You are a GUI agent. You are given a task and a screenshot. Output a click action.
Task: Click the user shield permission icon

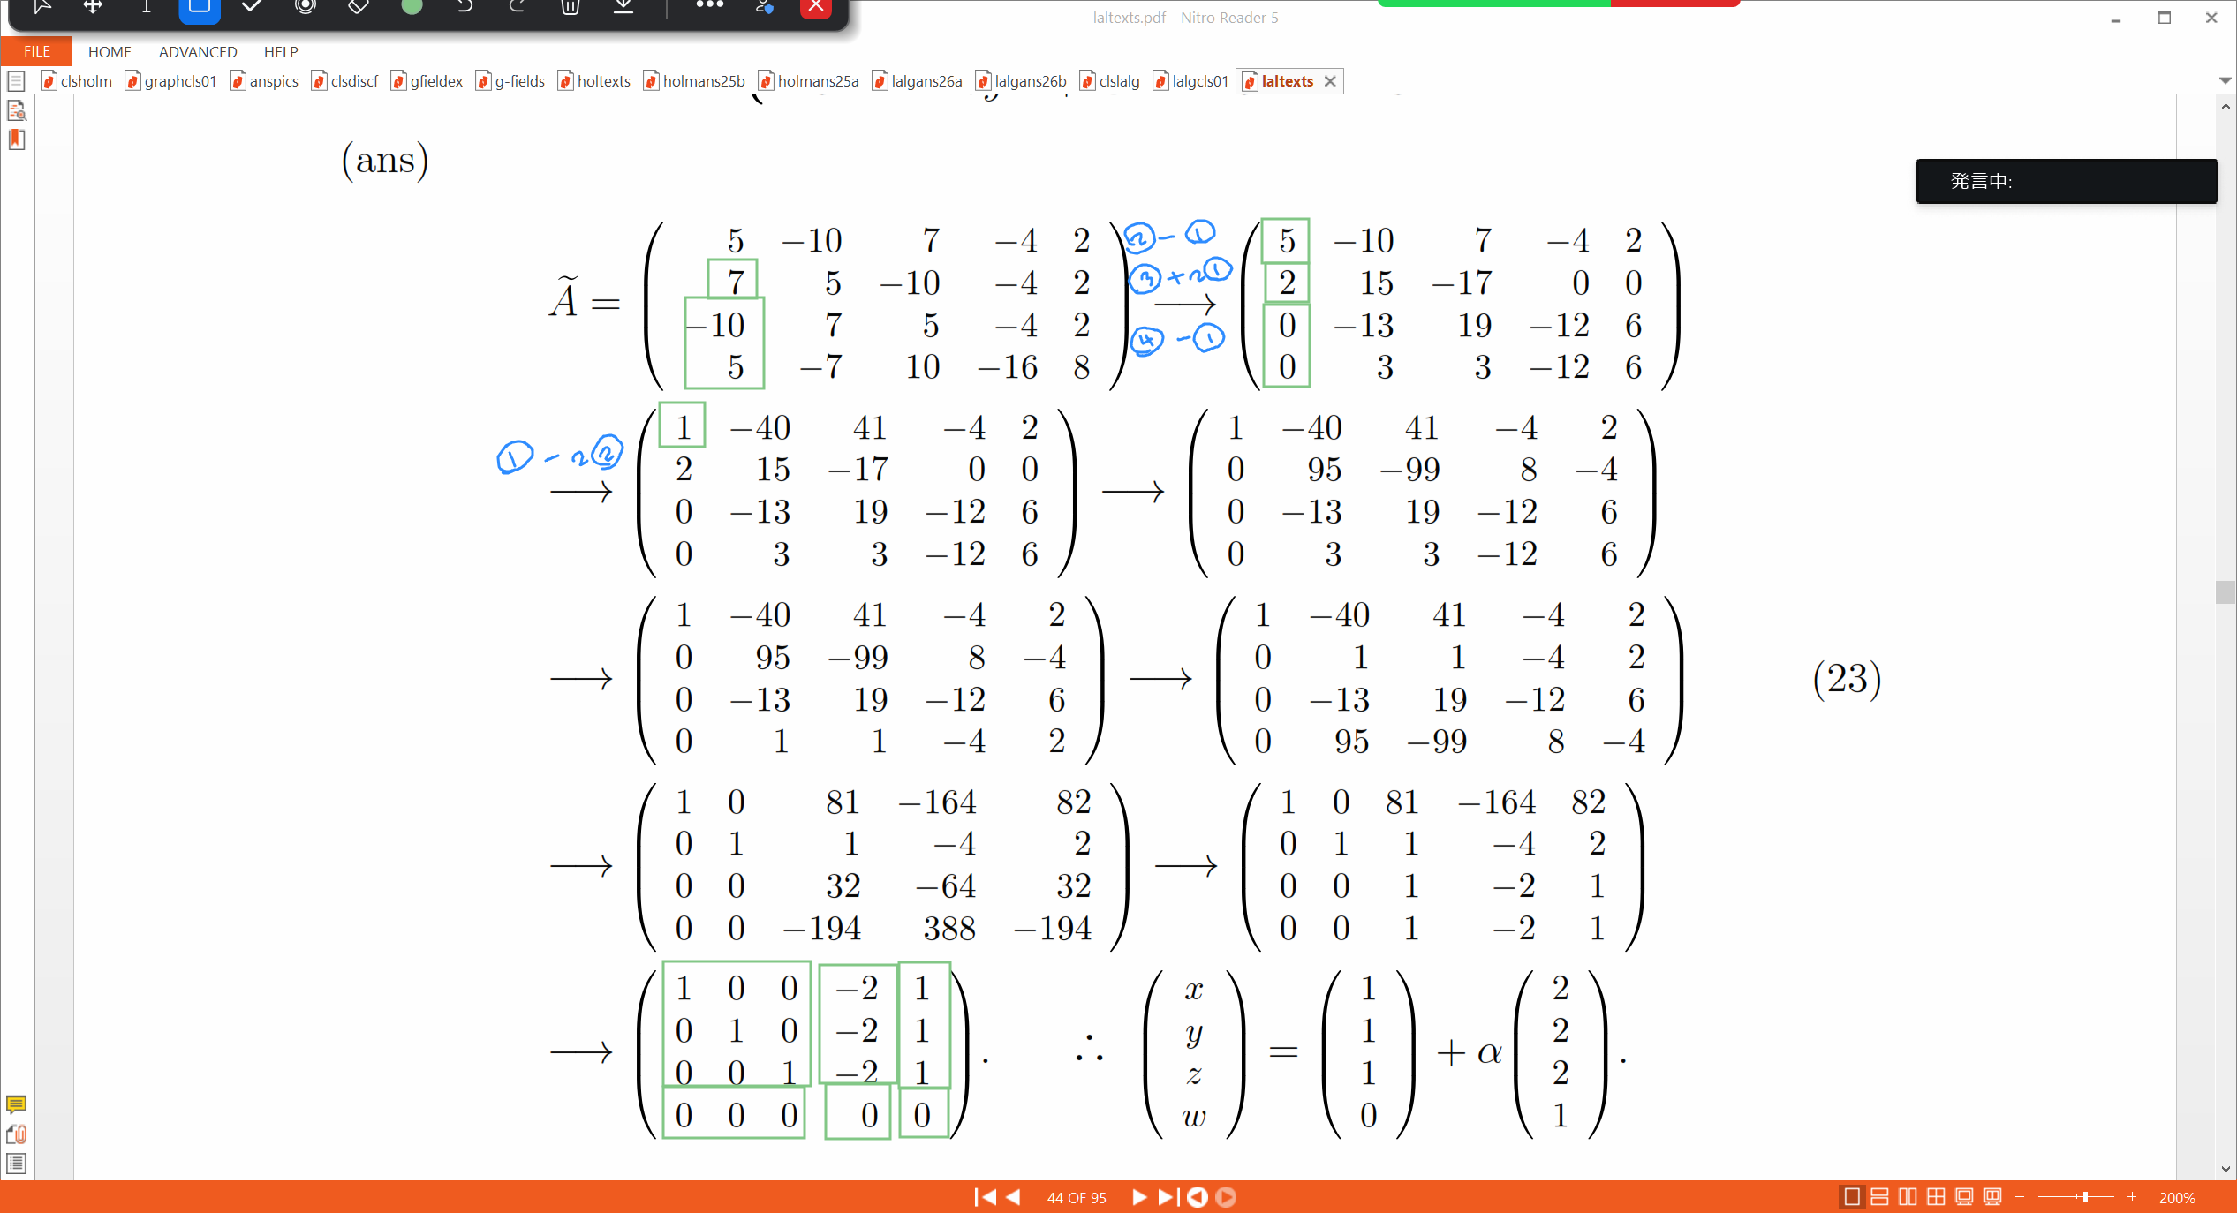tap(764, 7)
